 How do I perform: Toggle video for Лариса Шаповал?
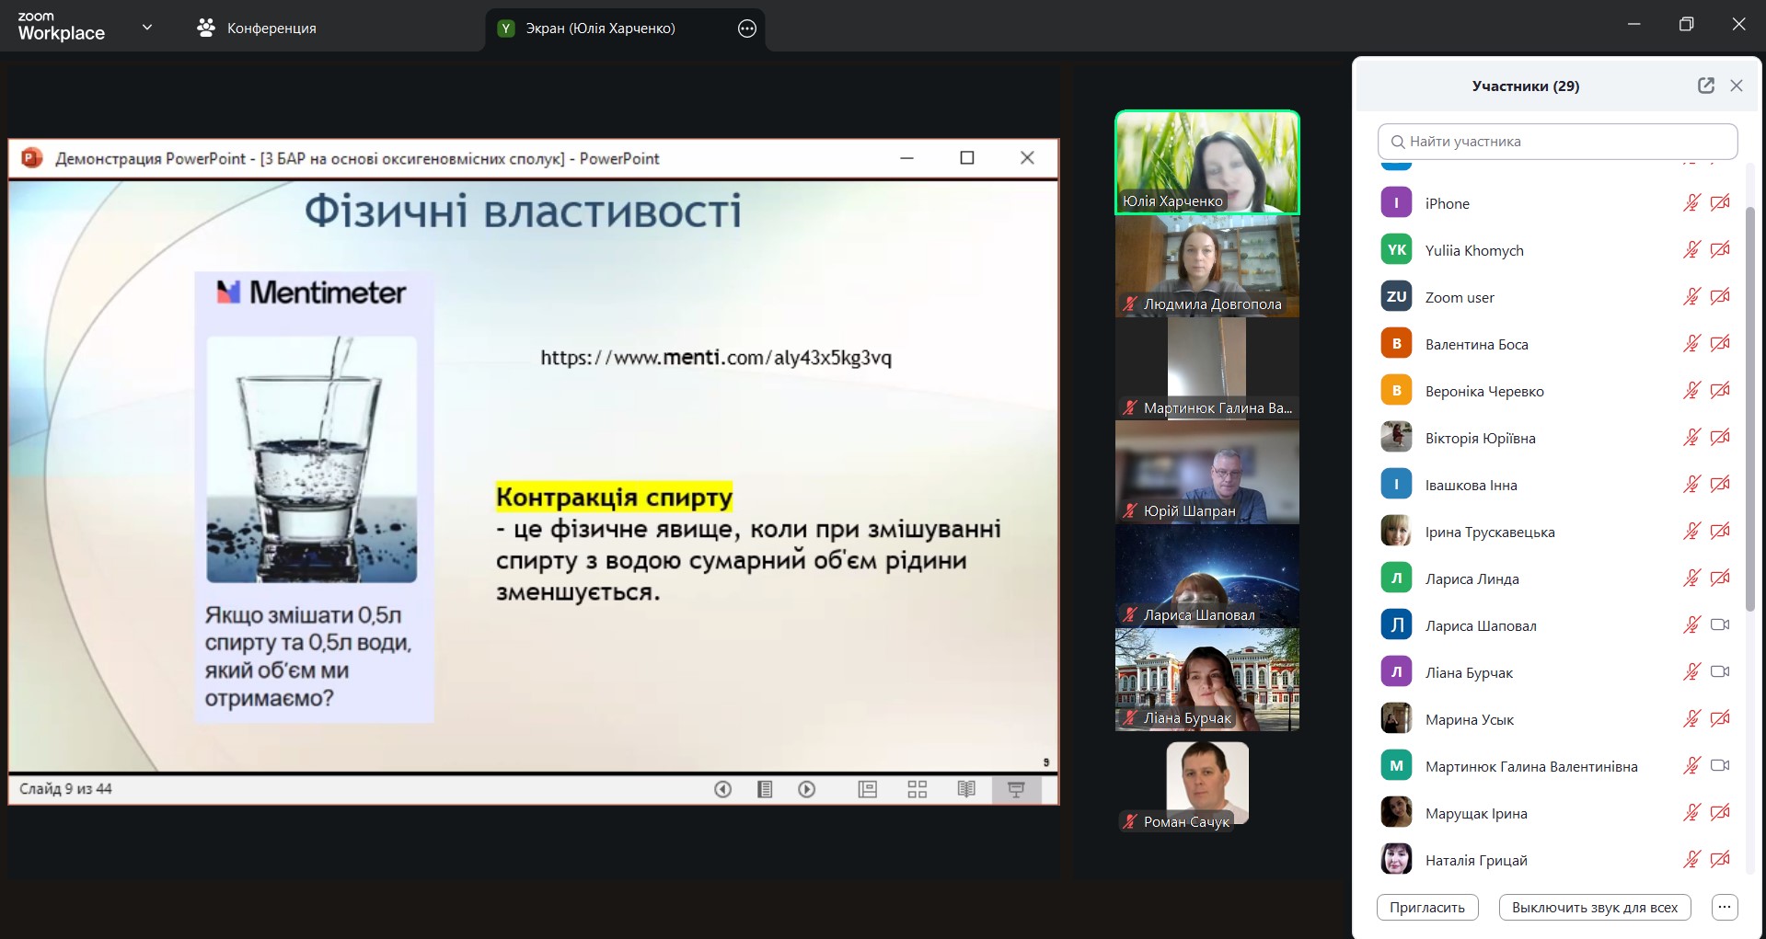coord(1719,625)
